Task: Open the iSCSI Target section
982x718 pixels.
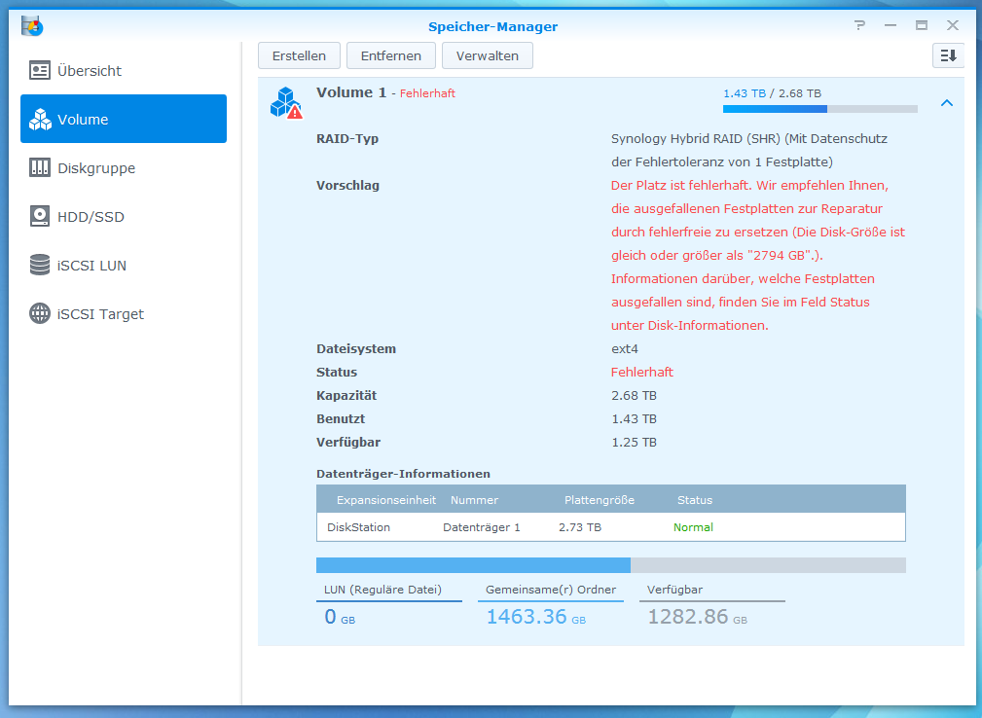Action: coord(100,314)
